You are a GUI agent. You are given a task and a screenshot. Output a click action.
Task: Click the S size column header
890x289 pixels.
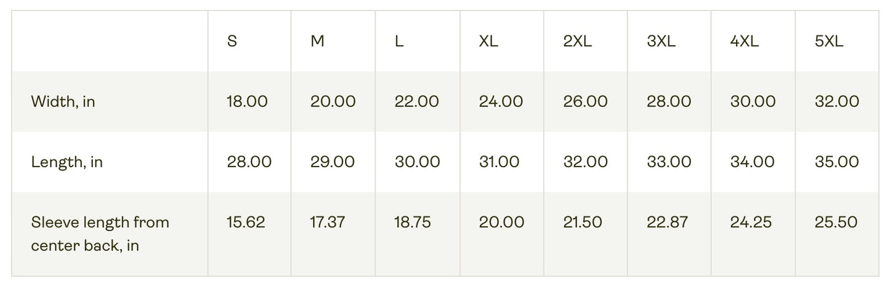tap(232, 42)
